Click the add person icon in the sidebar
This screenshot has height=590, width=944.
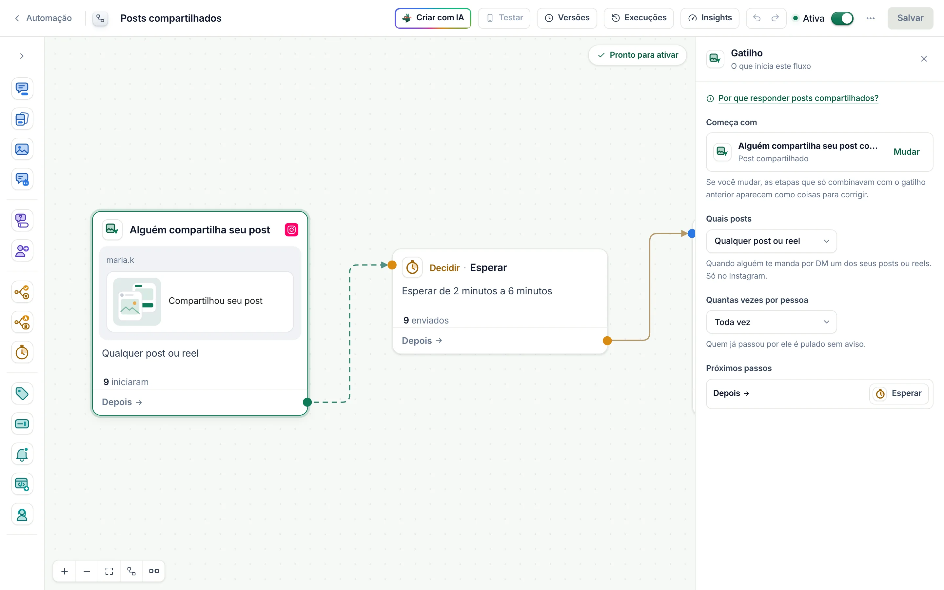click(x=22, y=250)
